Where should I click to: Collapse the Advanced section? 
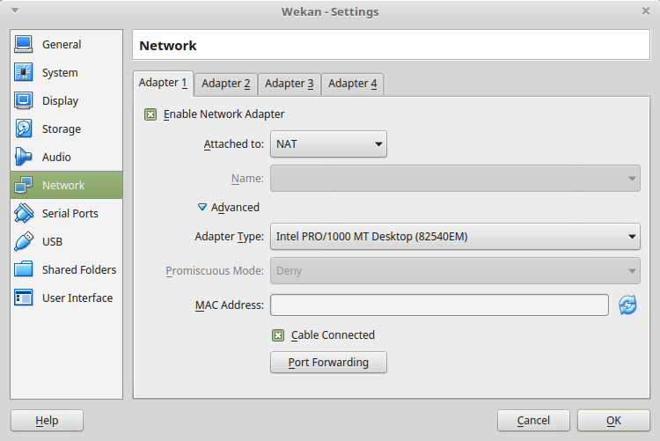coord(202,208)
